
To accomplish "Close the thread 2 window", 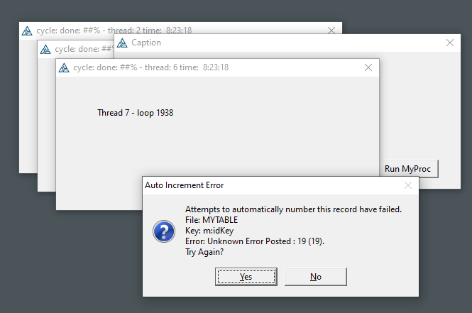I will point(331,31).
